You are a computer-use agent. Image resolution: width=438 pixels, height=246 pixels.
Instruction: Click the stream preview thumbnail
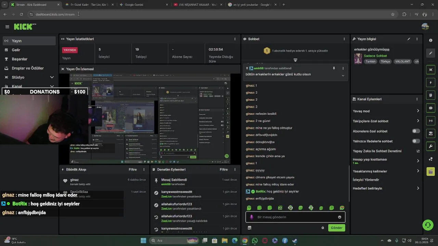click(x=150, y=119)
